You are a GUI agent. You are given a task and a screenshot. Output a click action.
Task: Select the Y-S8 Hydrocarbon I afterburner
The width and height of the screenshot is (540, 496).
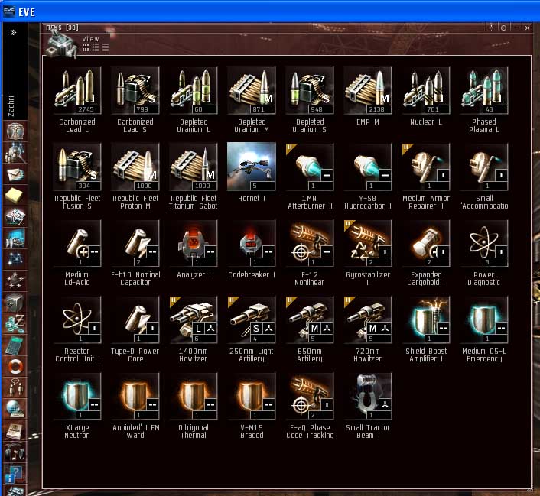368,167
